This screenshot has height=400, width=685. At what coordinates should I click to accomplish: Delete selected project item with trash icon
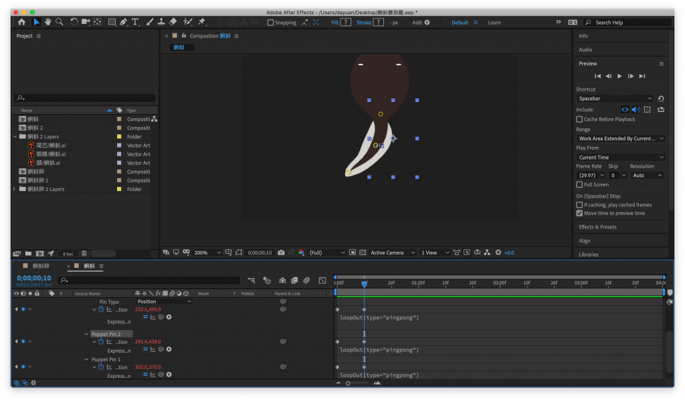[x=84, y=254]
